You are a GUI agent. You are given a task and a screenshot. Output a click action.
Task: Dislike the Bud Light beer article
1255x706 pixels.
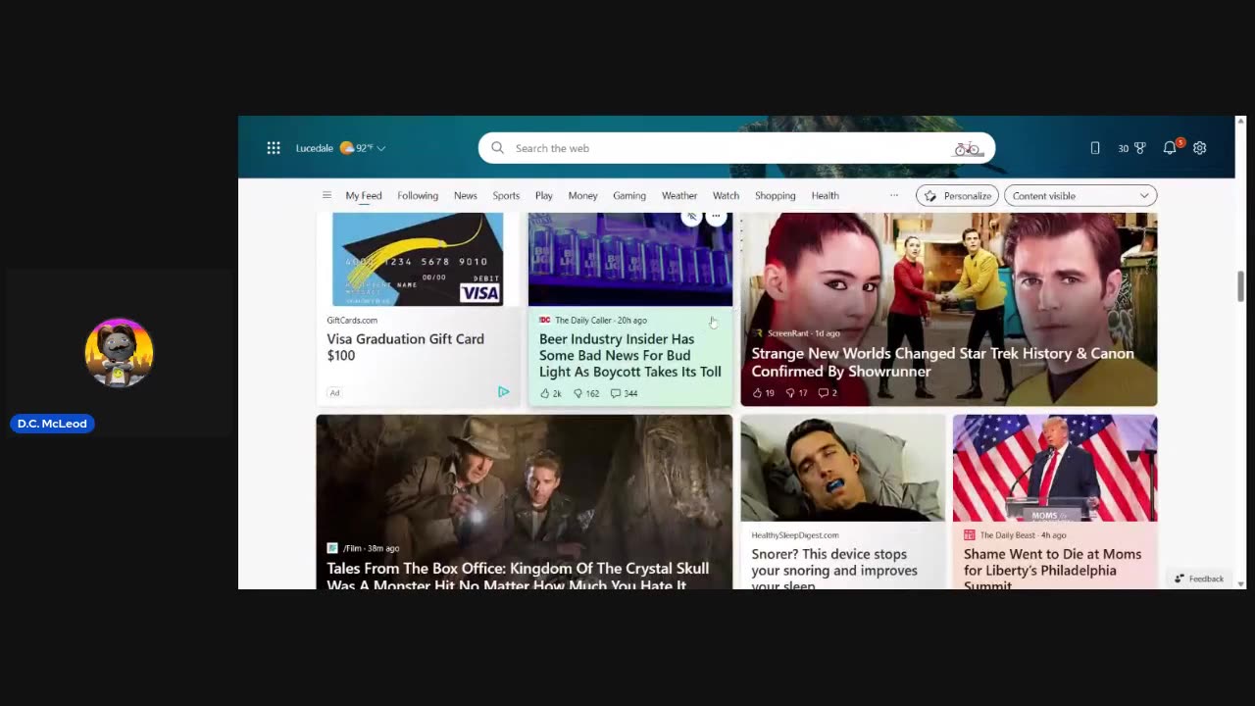point(578,393)
